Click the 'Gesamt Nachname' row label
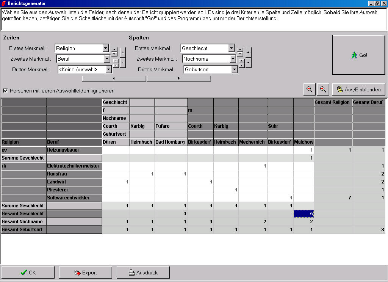The image size is (388, 282). [24, 222]
